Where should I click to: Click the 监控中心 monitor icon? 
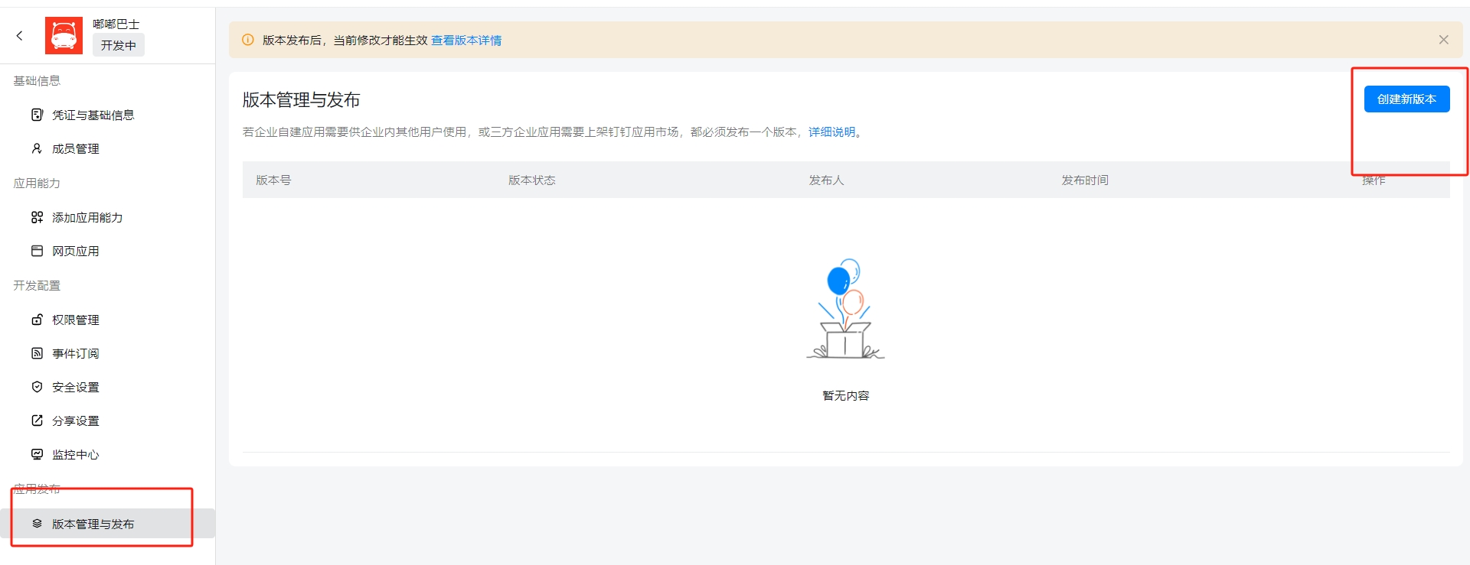[x=37, y=454]
